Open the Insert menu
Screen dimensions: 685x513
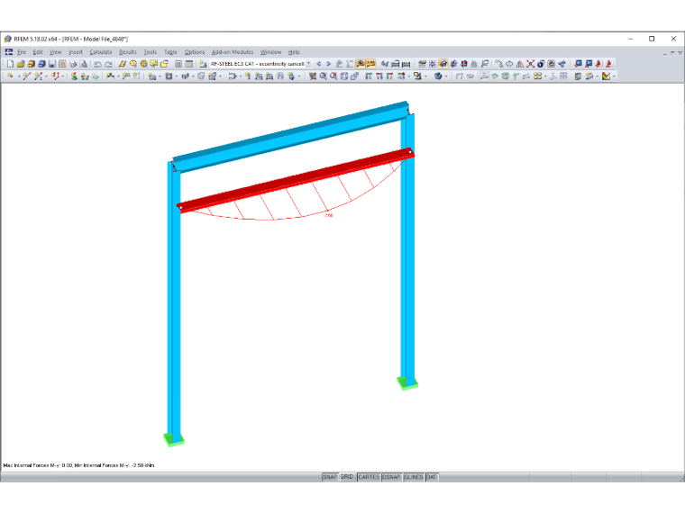(x=76, y=52)
